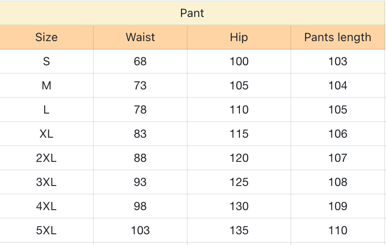The height and width of the screenshot is (245, 386).
Task: Select the L size cell
Action: click(46, 110)
